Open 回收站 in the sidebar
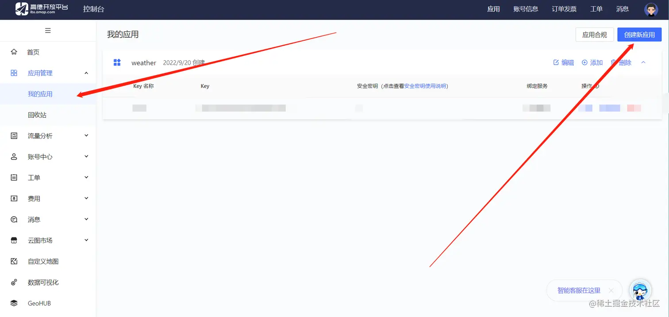 point(37,115)
